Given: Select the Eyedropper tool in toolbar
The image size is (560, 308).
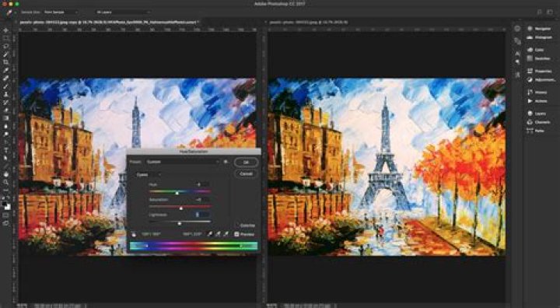Looking at the screenshot, I should coord(5,70).
